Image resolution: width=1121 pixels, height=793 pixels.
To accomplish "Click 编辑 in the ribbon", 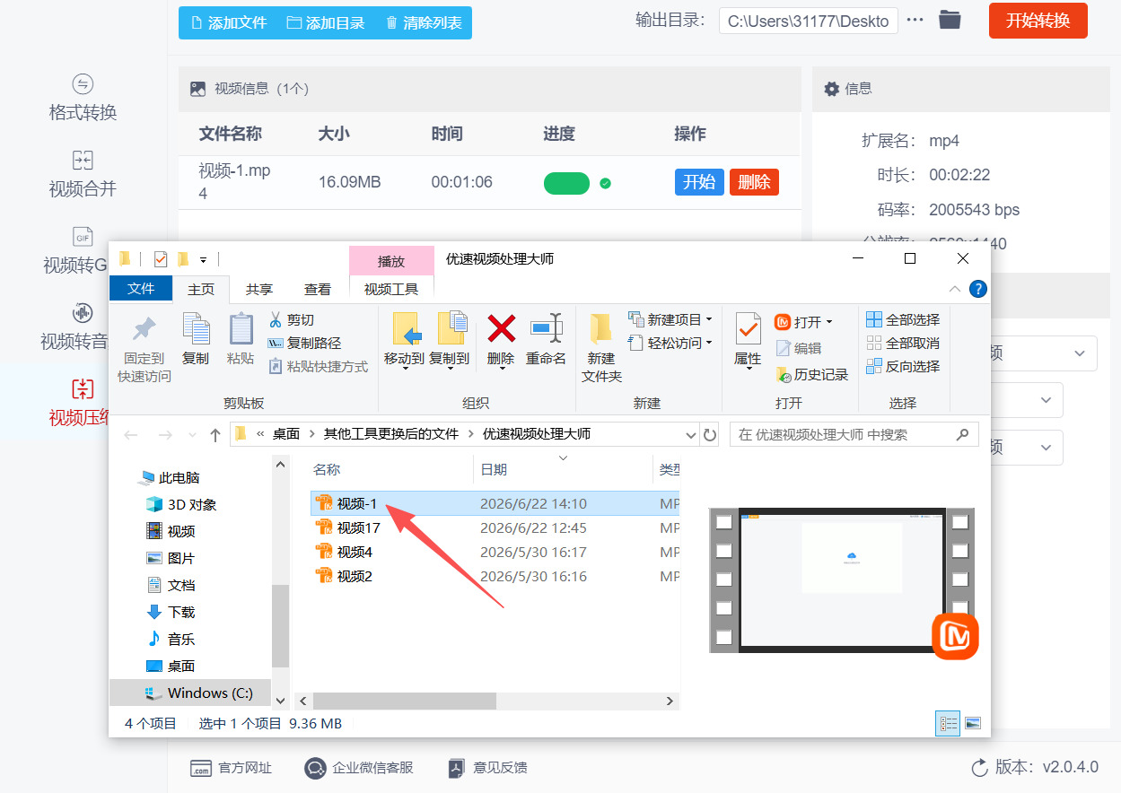I will [798, 348].
